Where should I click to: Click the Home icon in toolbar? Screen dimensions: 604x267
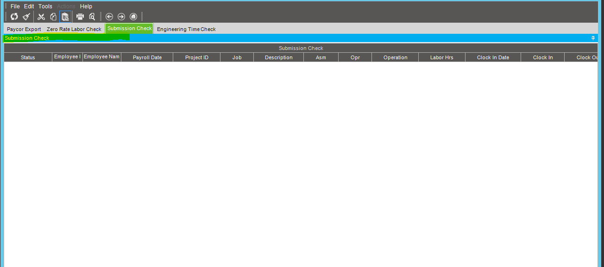point(133,17)
